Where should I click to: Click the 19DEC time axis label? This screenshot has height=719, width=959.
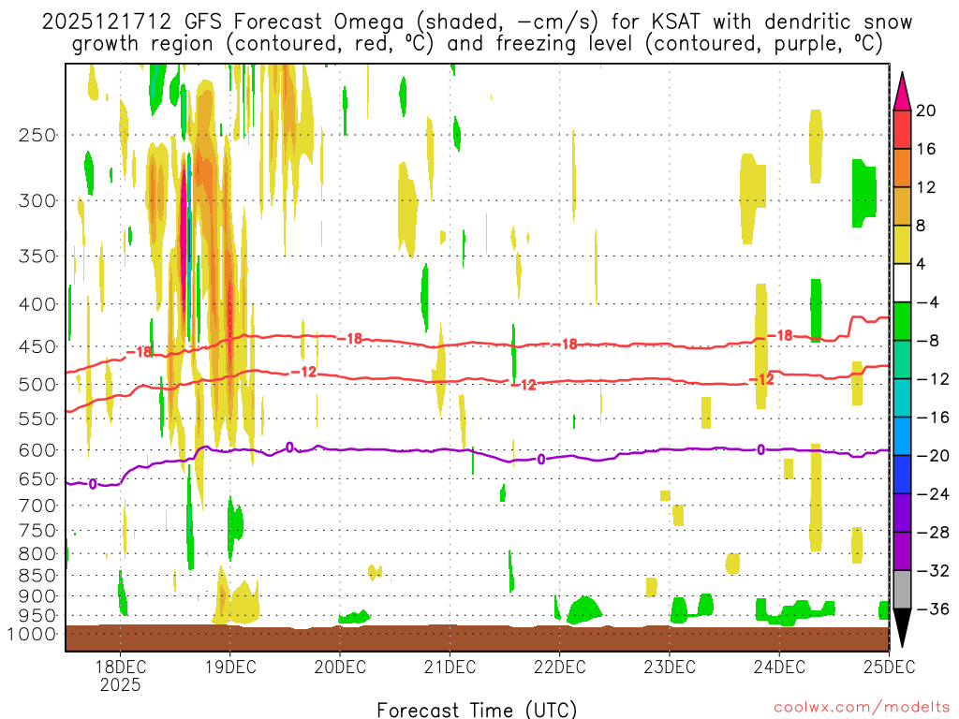pyautogui.click(x=230, y=667)
